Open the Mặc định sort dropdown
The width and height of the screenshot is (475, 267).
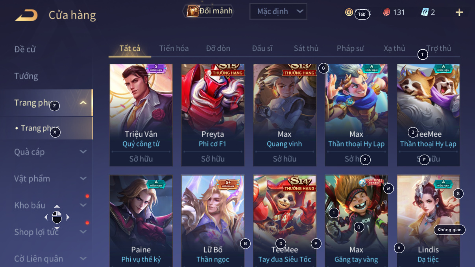coord(278,11)
